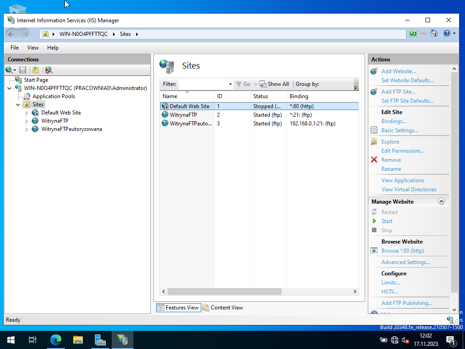This screenshot has width=465, height=349.
Task: Collapse the Manage Website section
Action: click(x=441, y=201)
